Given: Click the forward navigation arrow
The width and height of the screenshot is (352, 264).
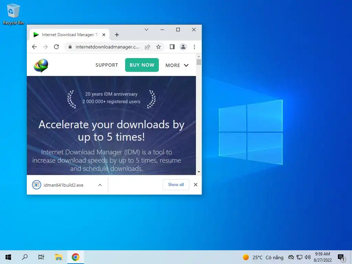Looking at the screenshot, I should 45,47.
